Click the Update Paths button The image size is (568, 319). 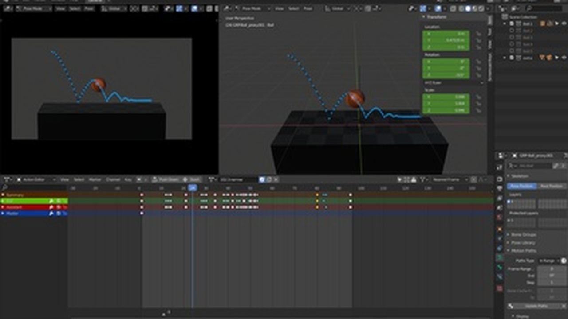click(535, 306)
